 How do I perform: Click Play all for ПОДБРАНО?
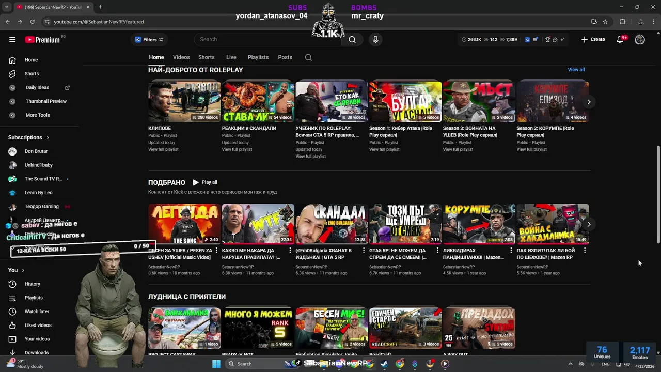point(205,182)
